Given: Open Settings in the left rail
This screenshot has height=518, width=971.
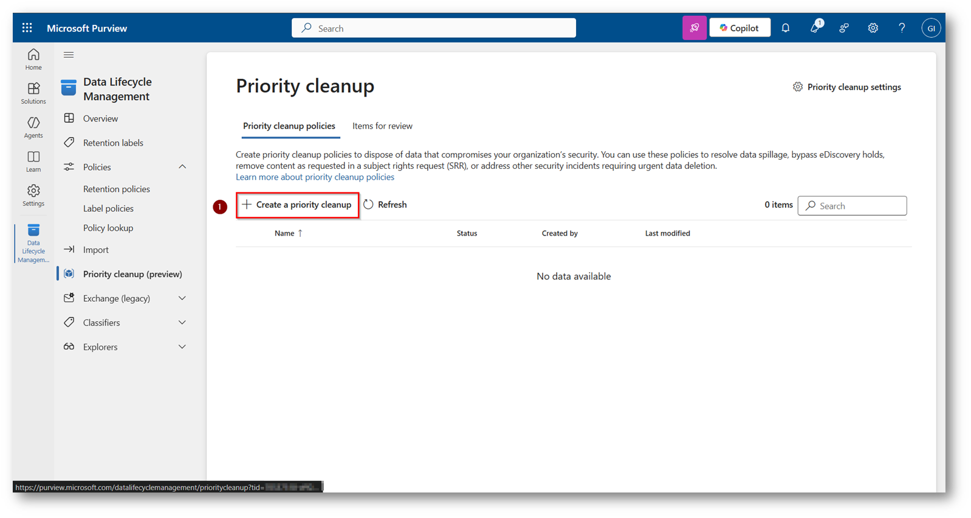Looking at the screenshot, I should coord(33,196).
